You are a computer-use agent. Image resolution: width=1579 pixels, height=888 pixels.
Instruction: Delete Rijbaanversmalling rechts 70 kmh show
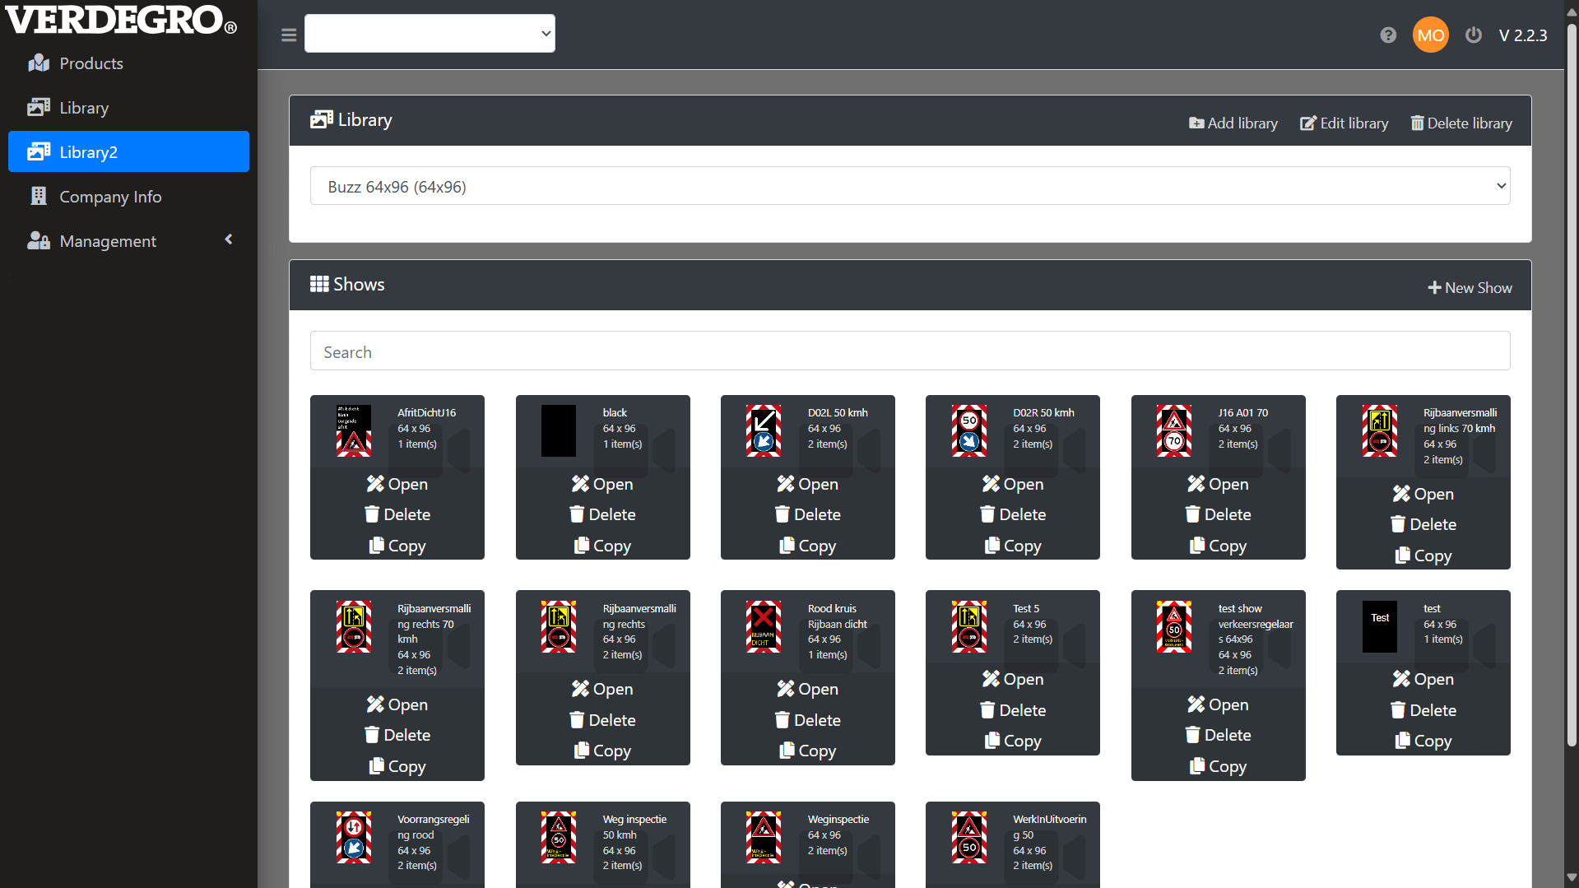click(x=397, y=735)
